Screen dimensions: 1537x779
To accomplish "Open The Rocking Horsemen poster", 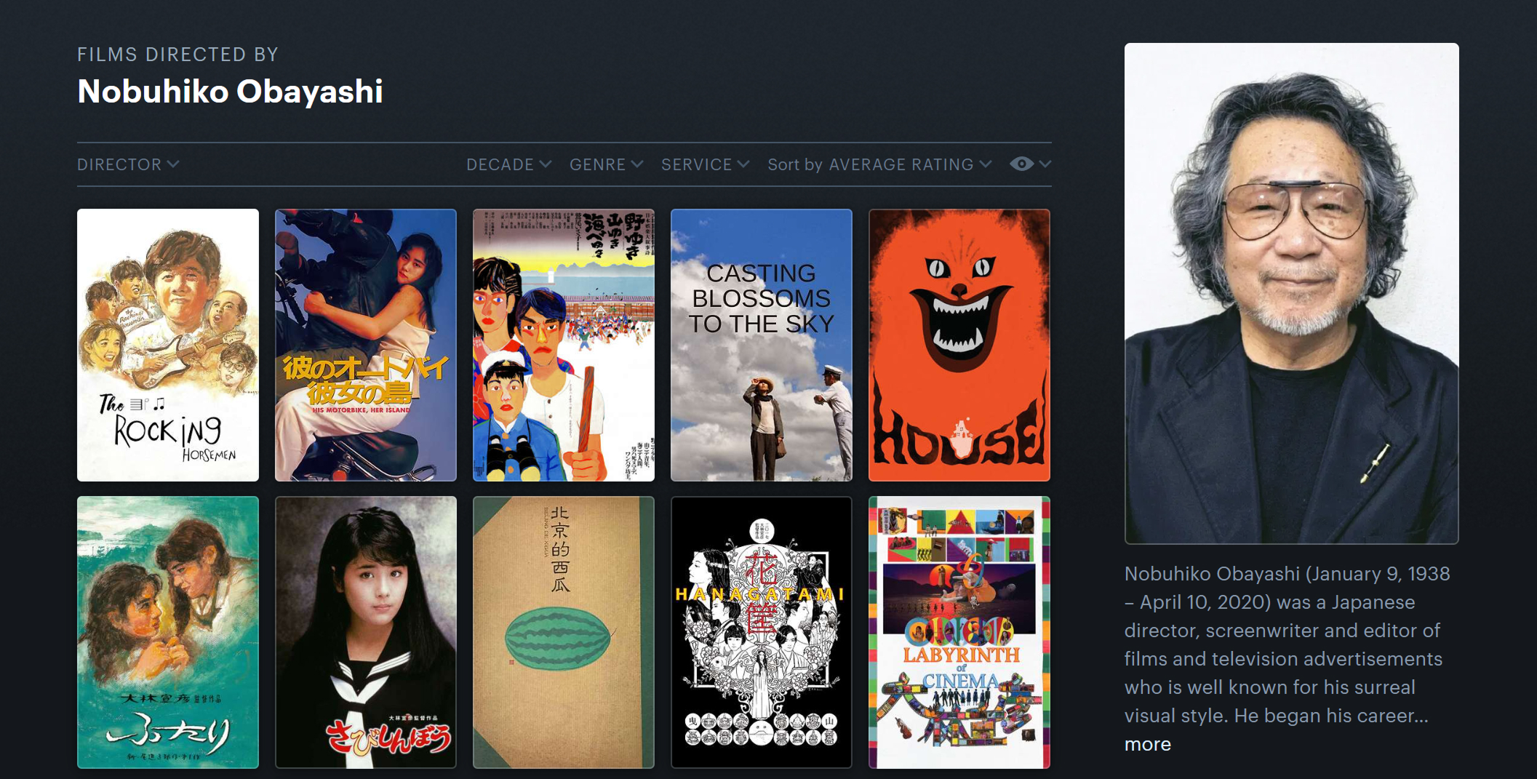I will coord(168,345).
